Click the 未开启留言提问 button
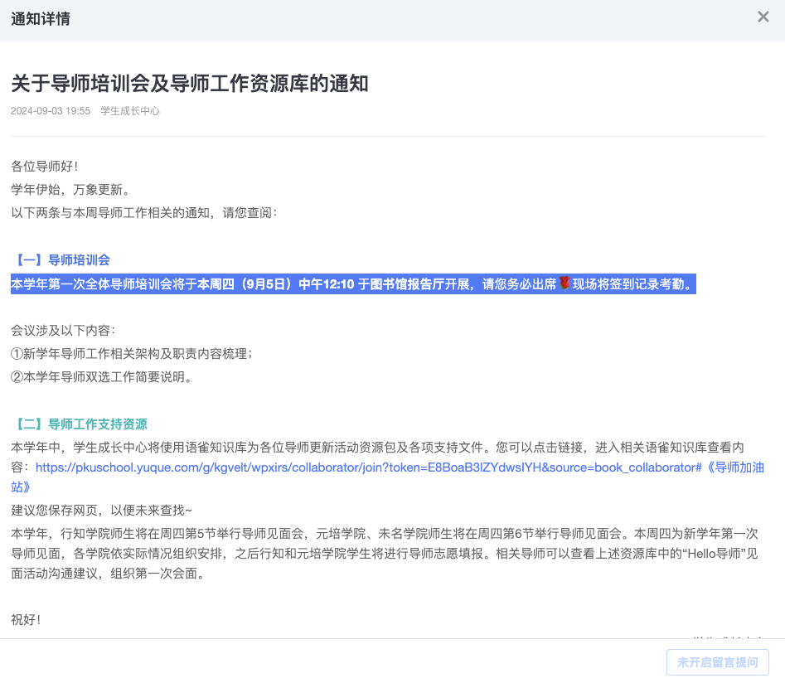Viewport: 785px width, 683px height. 717,662
